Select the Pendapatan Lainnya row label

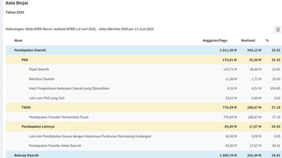[38, 126]
